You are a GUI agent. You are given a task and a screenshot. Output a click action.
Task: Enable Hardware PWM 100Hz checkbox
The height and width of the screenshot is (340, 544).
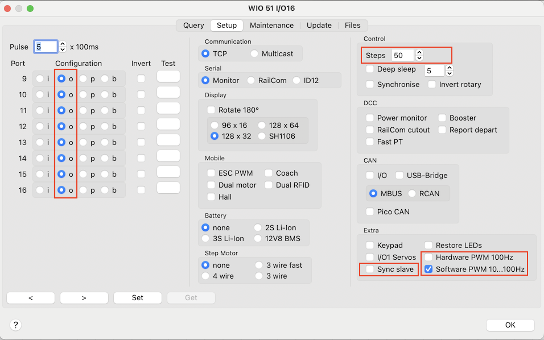429,257
